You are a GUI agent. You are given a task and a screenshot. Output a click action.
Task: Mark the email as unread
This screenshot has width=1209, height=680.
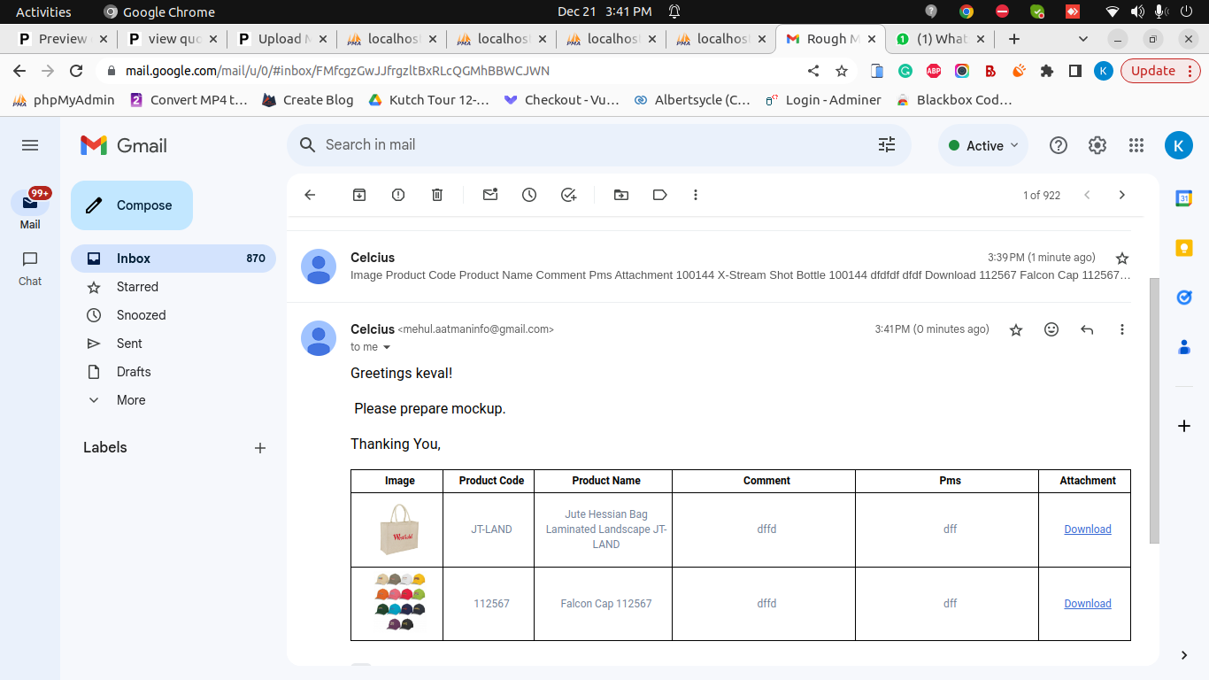coord(490,195)
